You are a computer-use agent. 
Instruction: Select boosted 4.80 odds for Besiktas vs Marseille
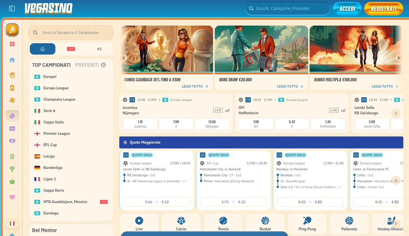(310, 202)
